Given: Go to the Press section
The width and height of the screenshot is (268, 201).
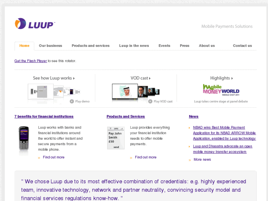Looking at the screenshot, I should click(185, 46).
